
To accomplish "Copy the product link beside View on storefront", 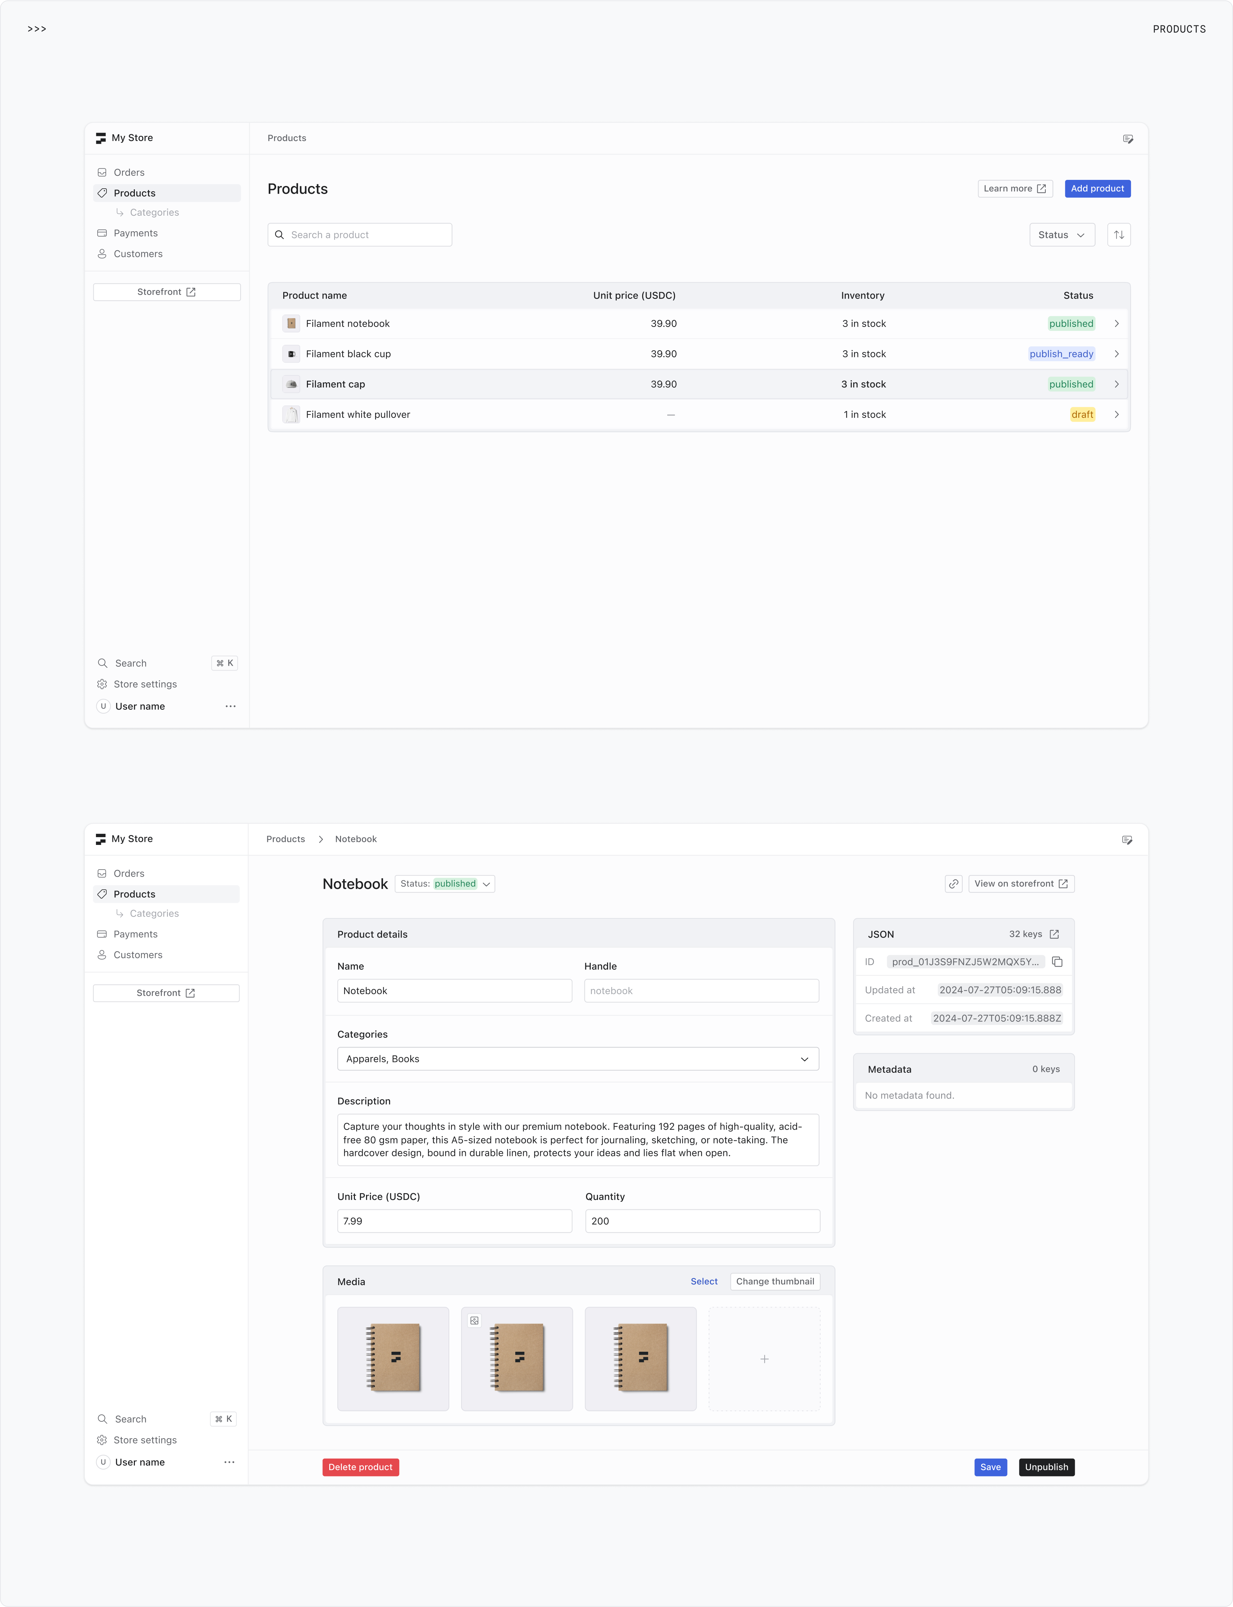I will (953, 883).
